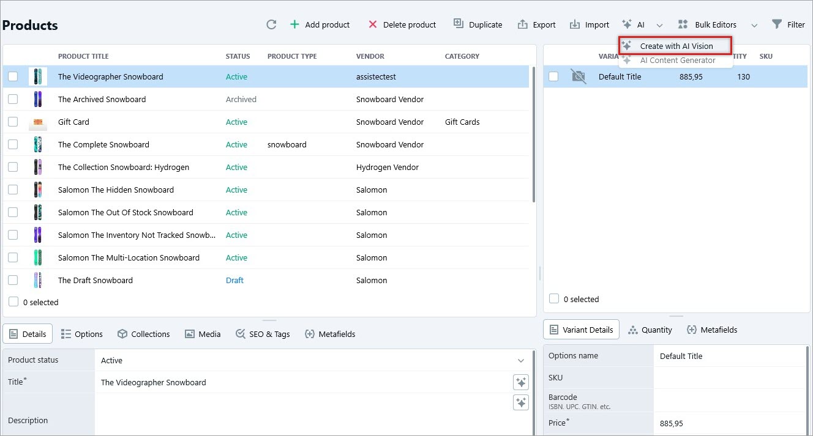Viewport: 813px width, 436px height.
Task: Switch to the Details tab
Action: (x=28, y=334)
